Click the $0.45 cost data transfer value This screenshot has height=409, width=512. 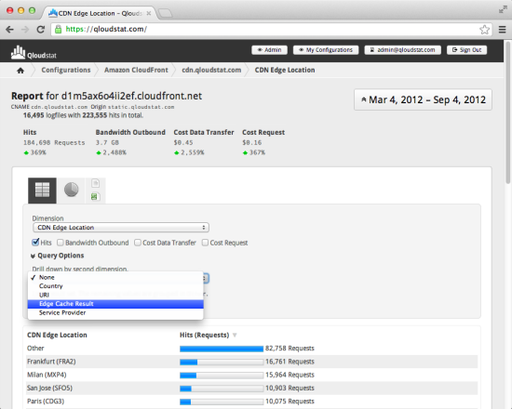pyautogui.click(x=183, y=142)
